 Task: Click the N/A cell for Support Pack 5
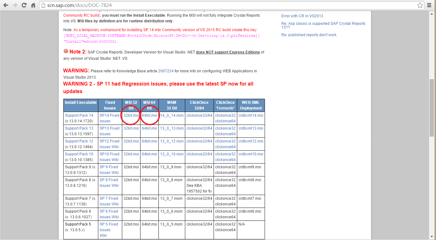point(242,224)
